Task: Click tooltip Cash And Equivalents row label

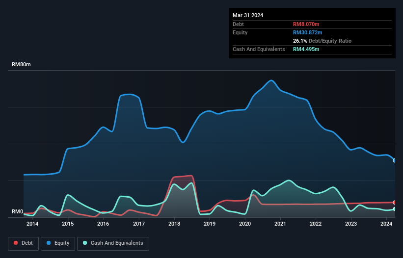Action: (259, 49)
